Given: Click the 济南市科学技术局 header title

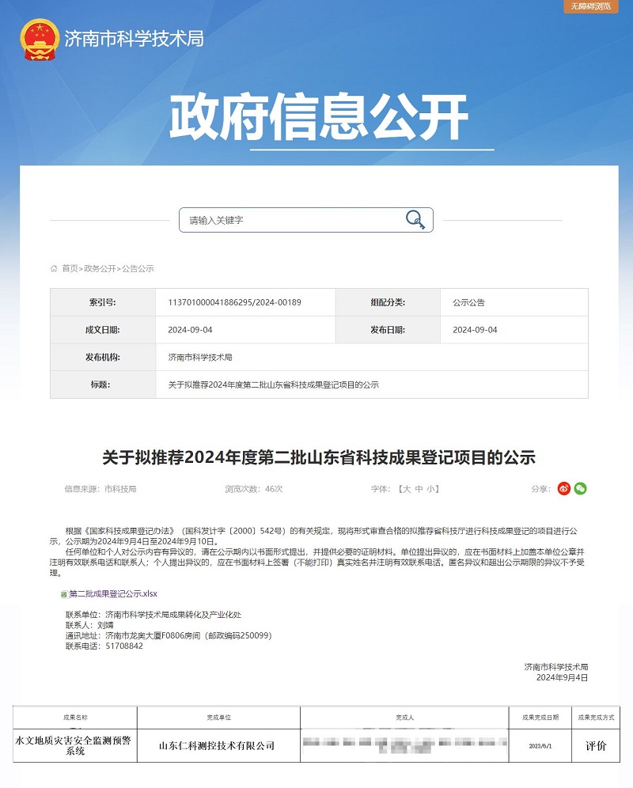Looking at the screenshot, I should (134, 39).
